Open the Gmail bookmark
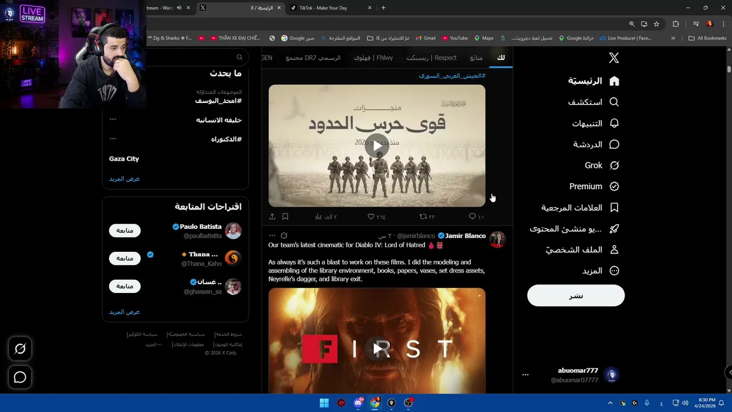This screenshot has width=732, height=412. pyautogui.click(x=425, y=38)
